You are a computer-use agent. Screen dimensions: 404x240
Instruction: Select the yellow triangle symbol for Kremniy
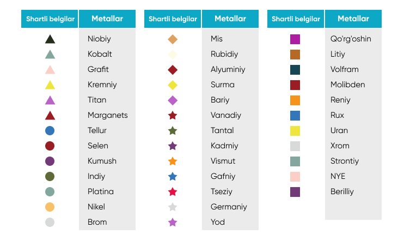50,85
